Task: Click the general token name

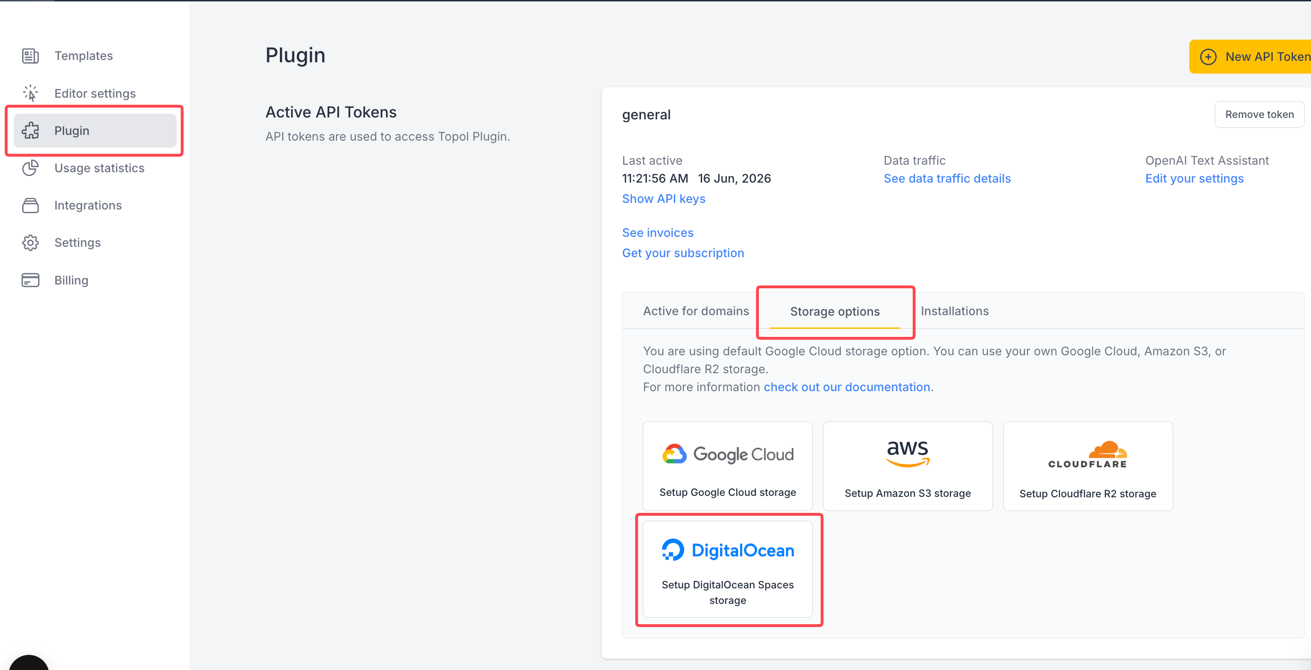Action: pos(647,115)
